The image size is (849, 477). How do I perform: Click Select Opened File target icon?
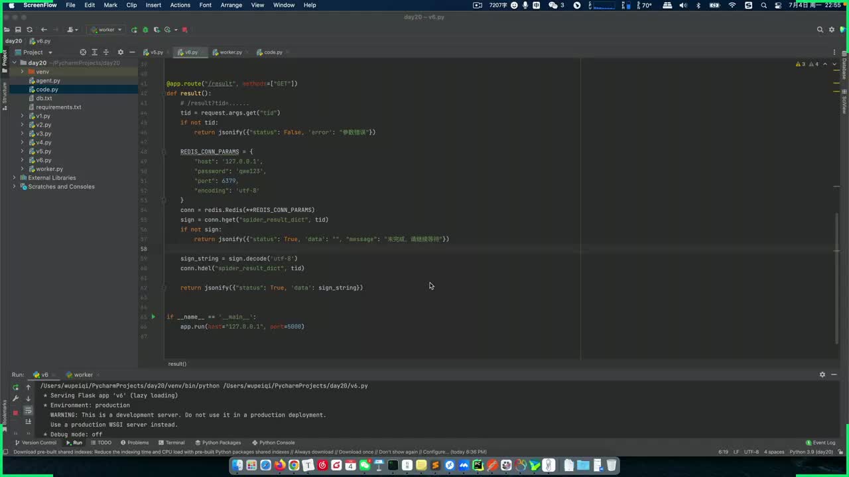[83, 52]
